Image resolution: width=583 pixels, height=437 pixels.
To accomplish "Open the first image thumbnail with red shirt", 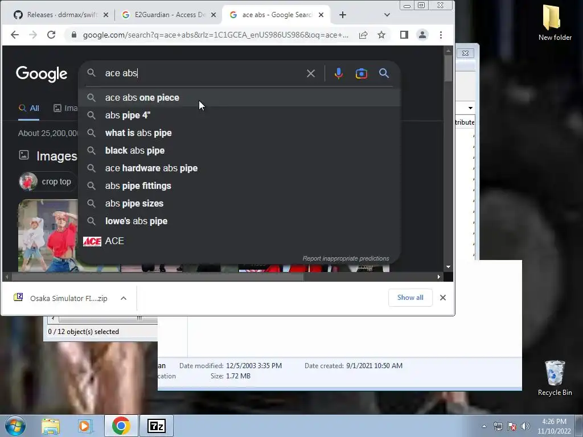I will pos(48,236).
